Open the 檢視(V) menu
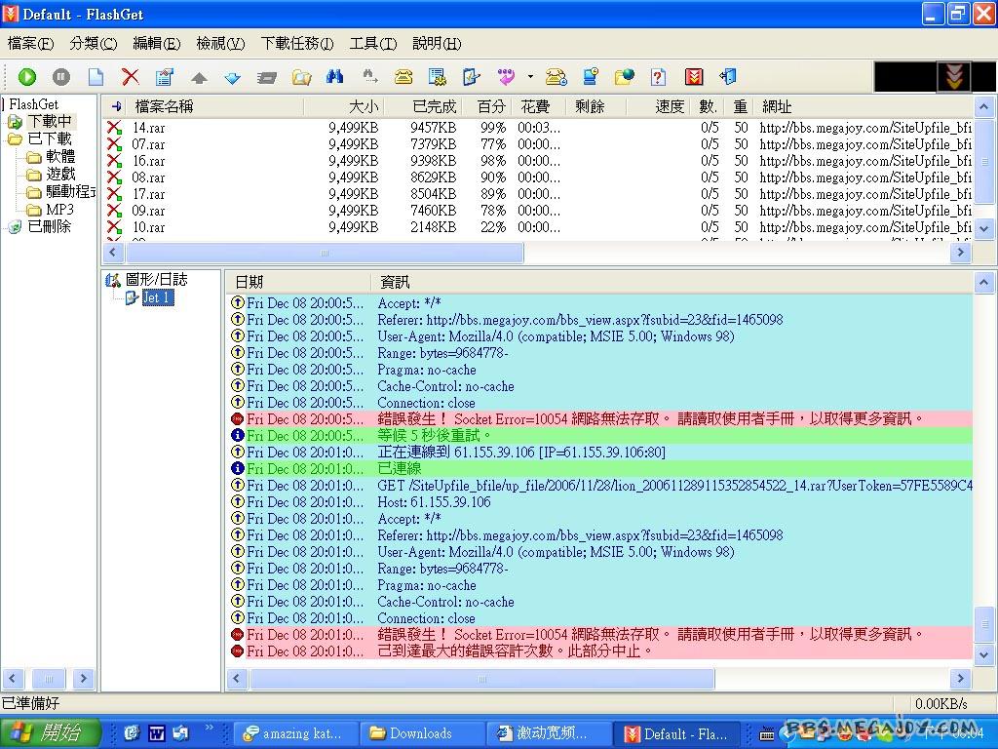Screen dimensions: 998x749 coord(220,43)
